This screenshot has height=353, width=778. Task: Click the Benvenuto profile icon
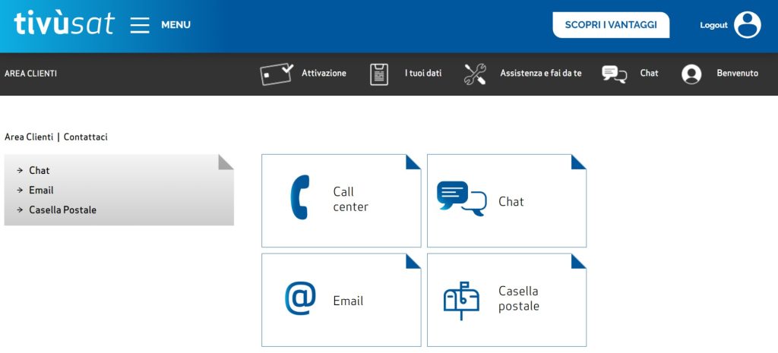point(691,74)
